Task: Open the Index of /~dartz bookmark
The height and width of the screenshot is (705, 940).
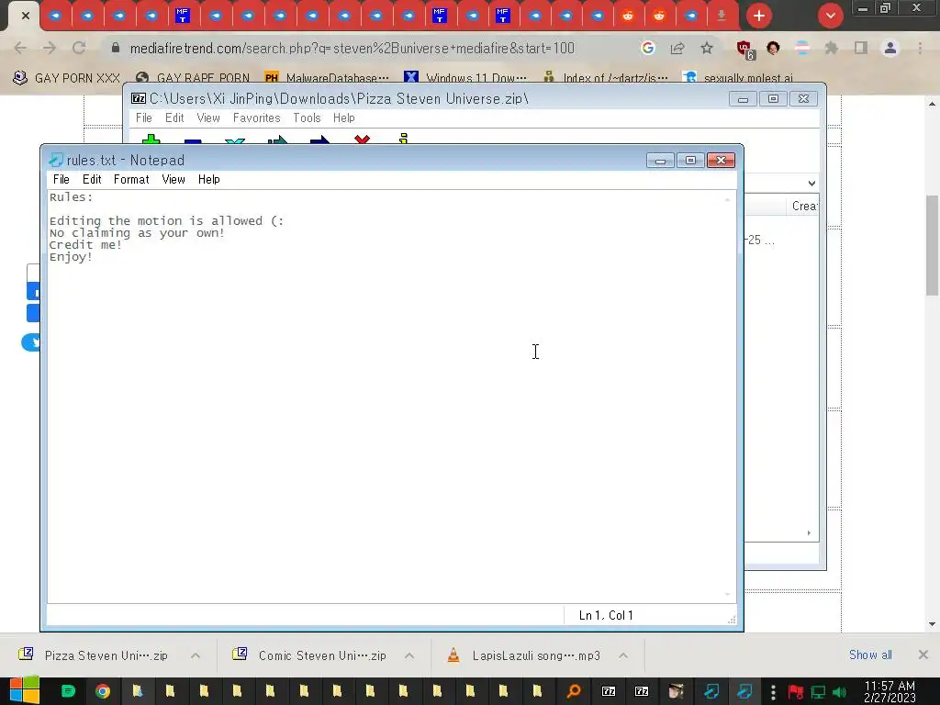Action: 606,78
